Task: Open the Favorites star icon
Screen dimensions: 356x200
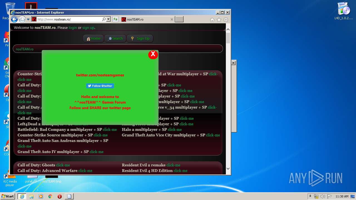Action: (219, 20)
